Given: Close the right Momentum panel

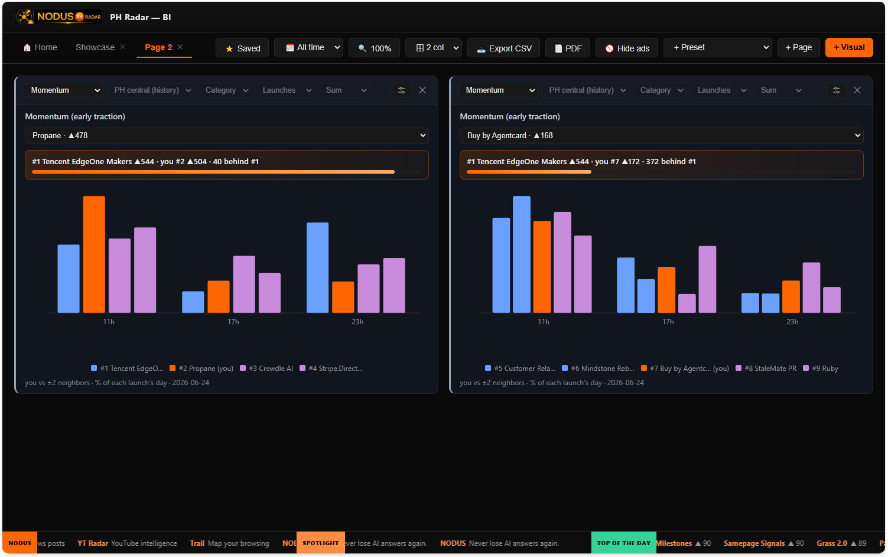Looking at the screenshot, I should 857,90.
